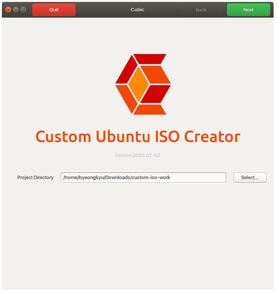Click the upper-right orange logo face
The width and height of the screenshot is (277, 293).
pos(157,75)
